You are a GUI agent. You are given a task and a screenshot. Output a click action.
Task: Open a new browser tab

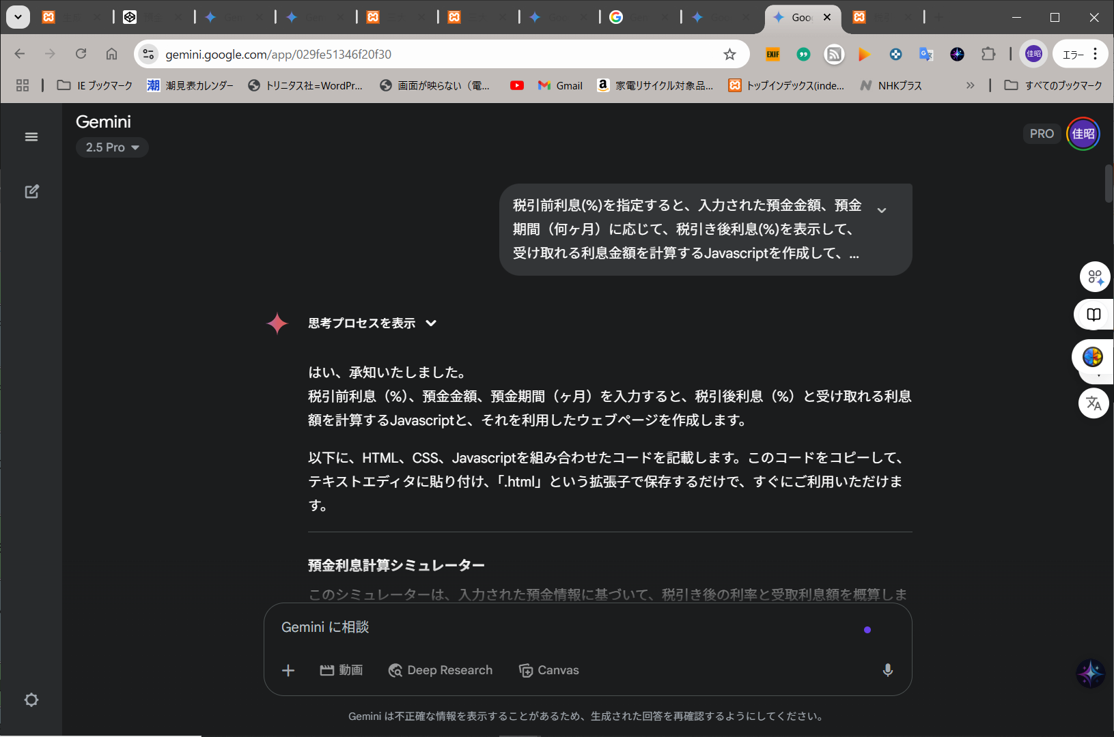(939, 17)
